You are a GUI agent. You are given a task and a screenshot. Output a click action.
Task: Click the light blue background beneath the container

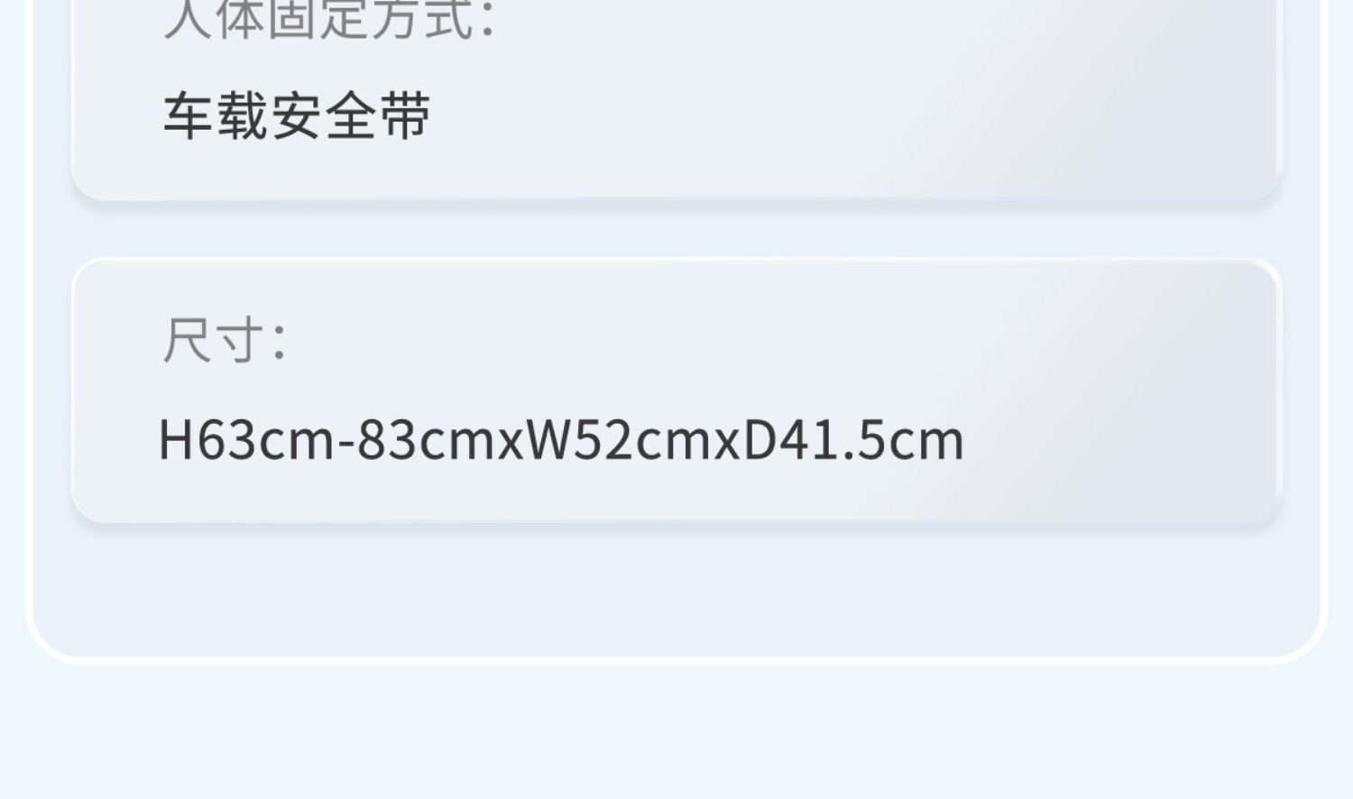pos(676,730)
